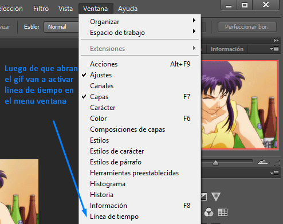Add Gradient Map triangle adjustment icon
Image resolution: width=283 pixels, height=224 pixels.
(216, 197)
